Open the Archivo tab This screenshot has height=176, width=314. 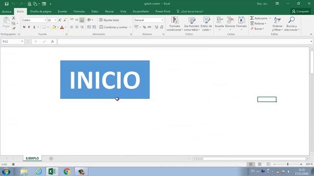(x=6, y=12)
